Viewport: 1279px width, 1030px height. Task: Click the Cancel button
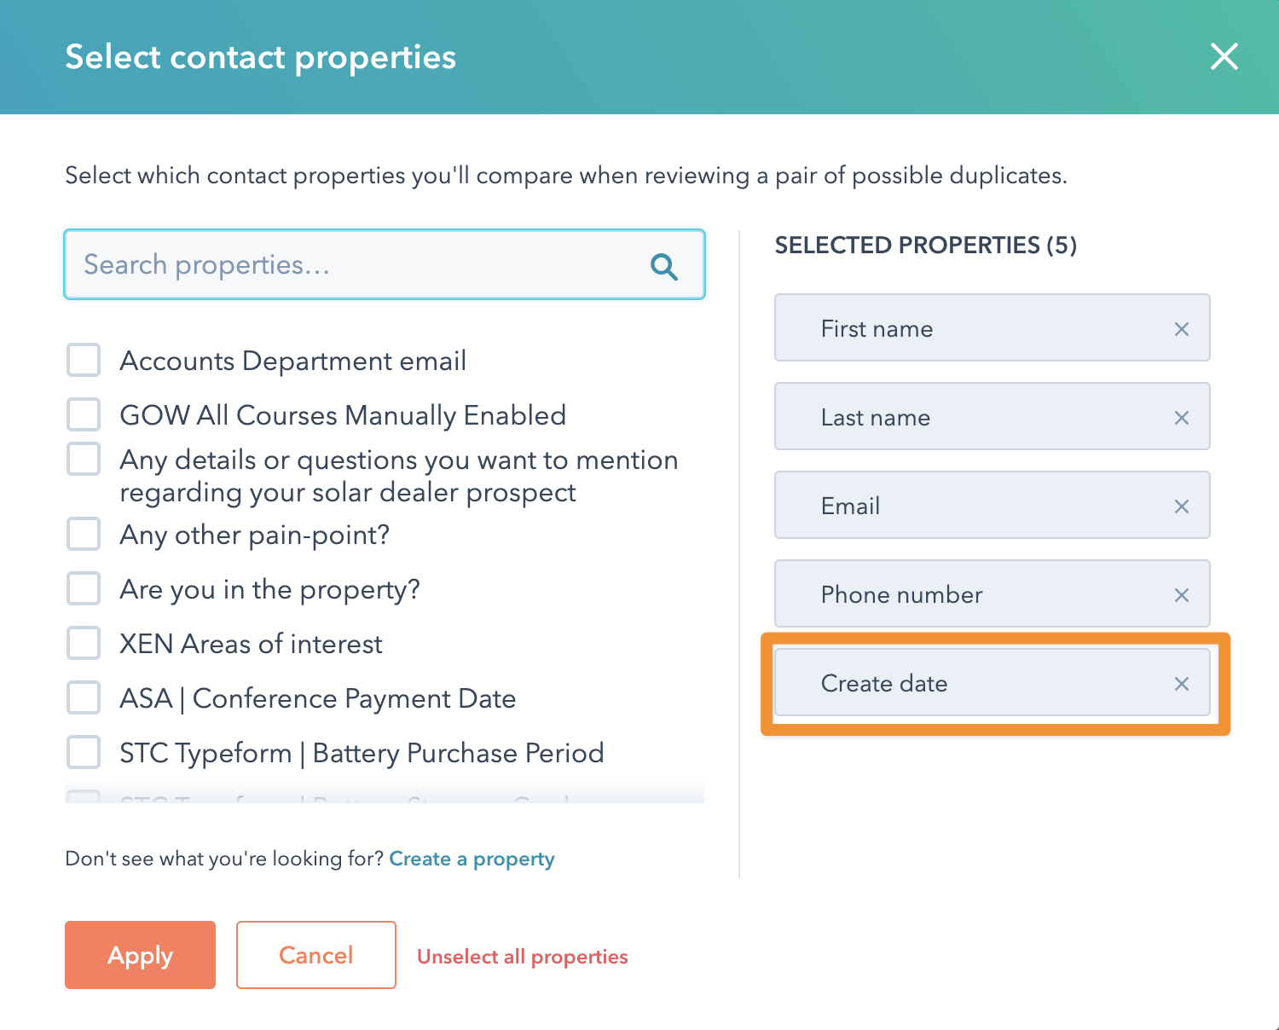point(315,955)
